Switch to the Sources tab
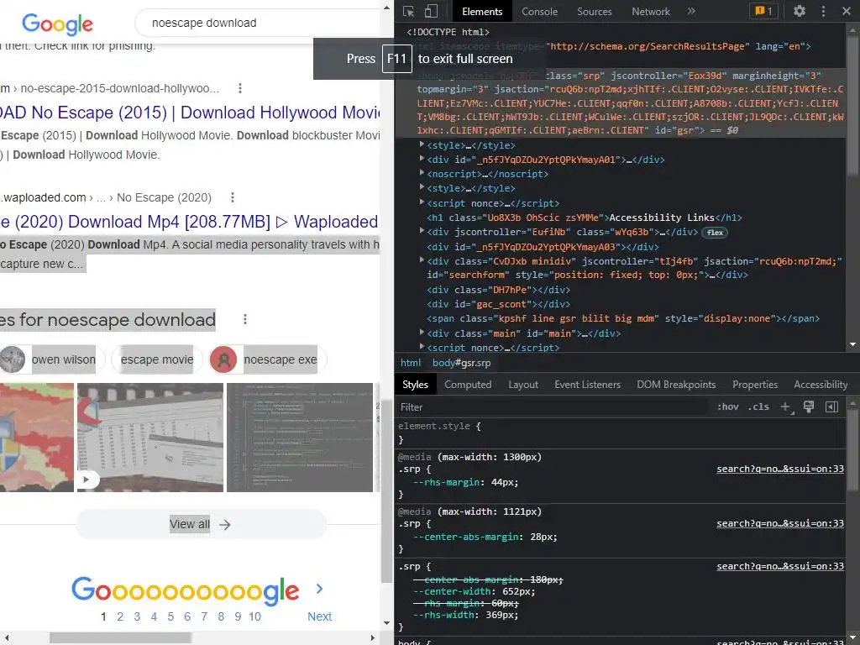Image resolution: width=860 pixels, height=645 pixels. pyautogui.click(x=594, y=12)
